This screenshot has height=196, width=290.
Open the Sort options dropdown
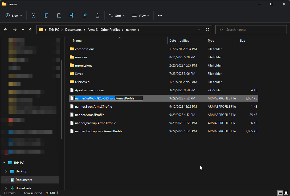117,16
